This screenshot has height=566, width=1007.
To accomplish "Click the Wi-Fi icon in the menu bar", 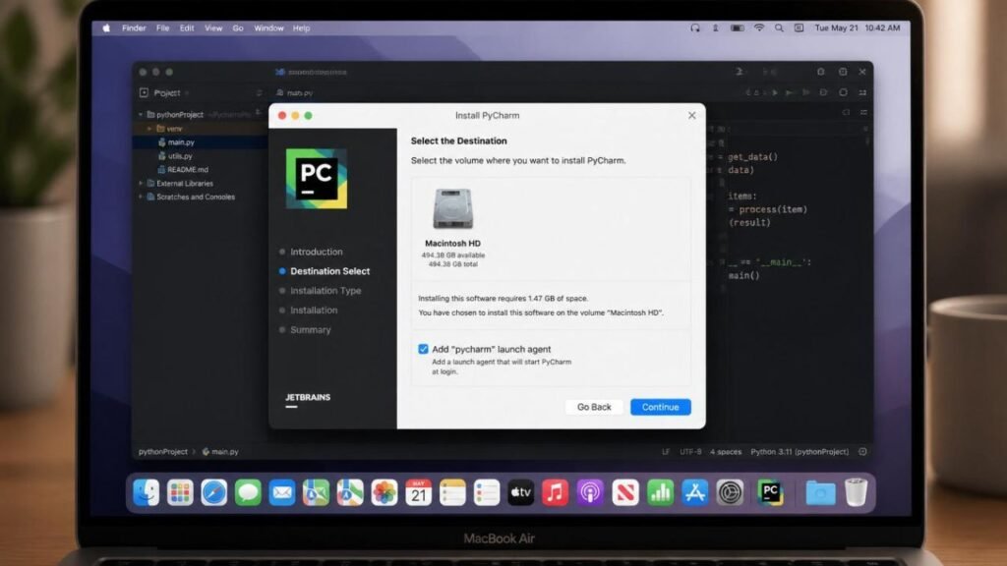I will [759, 28].
